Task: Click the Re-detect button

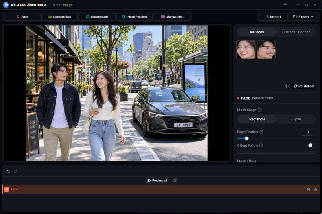Action: 304,86
